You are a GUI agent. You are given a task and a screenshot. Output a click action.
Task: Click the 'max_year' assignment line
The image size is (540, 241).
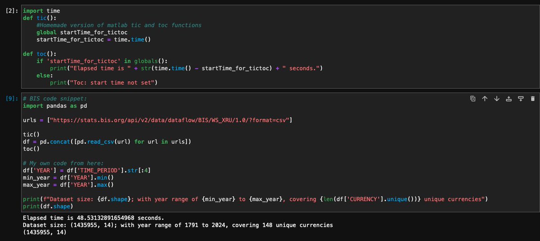[68, 184]
